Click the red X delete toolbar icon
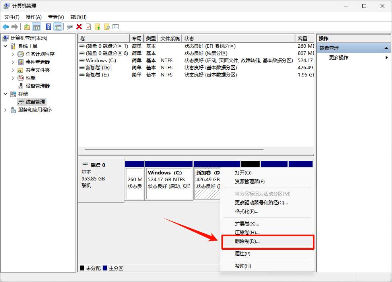The width and height of the screenshot is (392, 282). coord(79,27)
